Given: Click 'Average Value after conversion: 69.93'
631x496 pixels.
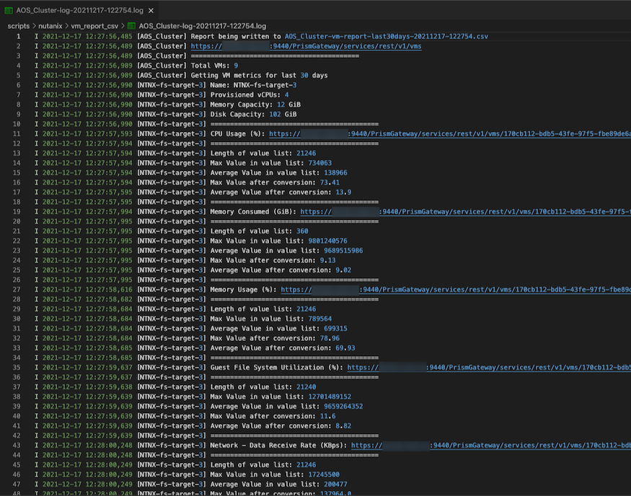Looking at the screenshot, I should click(x=283, y=348).
